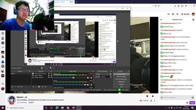Open scene transition properties gear

(111, 74)
